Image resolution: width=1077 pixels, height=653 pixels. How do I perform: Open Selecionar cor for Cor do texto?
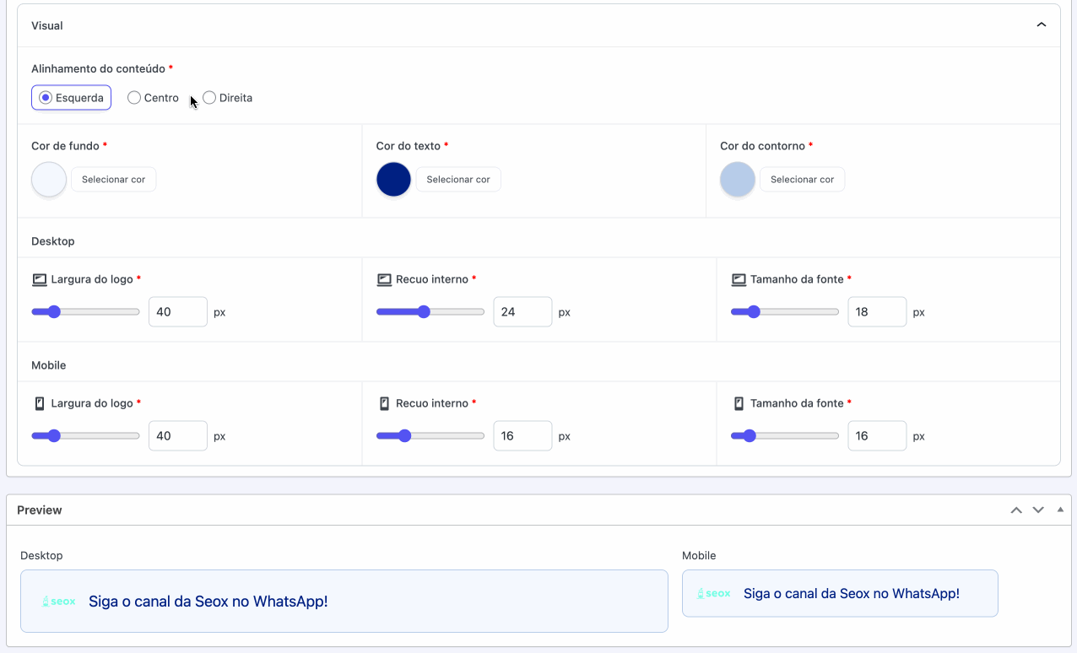pos(458,180)
